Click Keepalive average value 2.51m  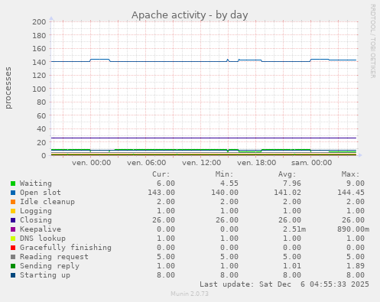point(294,229)
